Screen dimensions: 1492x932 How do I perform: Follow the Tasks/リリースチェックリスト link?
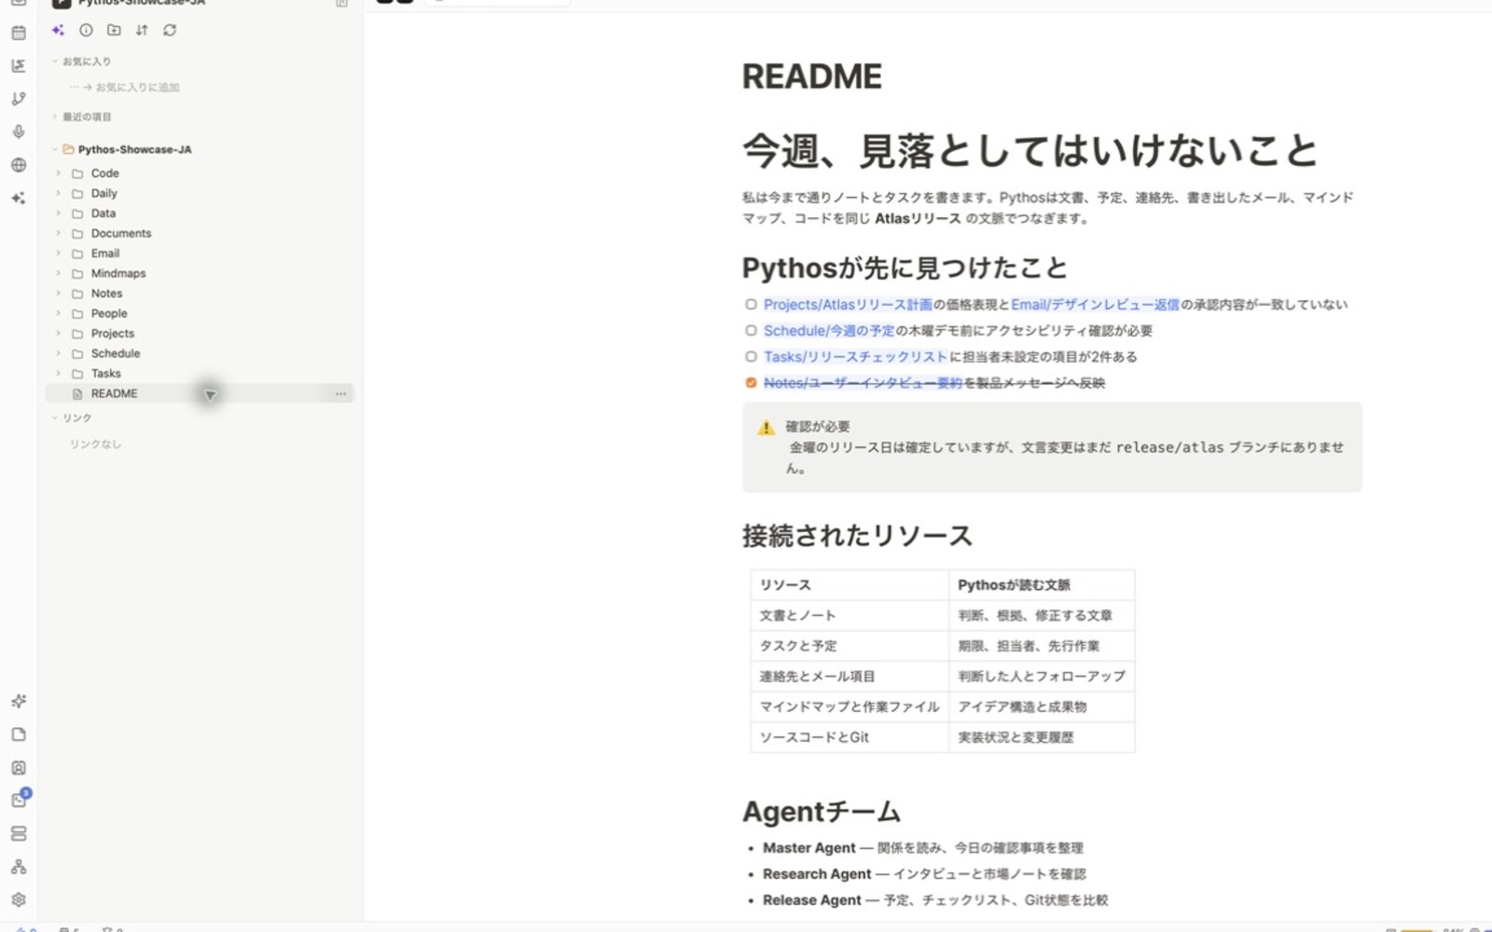856,357
